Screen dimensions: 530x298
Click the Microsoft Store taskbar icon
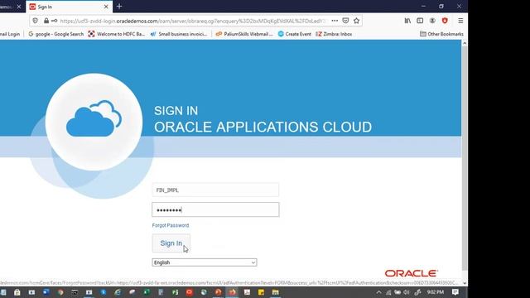pyautogui.click(x=17, y=292)
